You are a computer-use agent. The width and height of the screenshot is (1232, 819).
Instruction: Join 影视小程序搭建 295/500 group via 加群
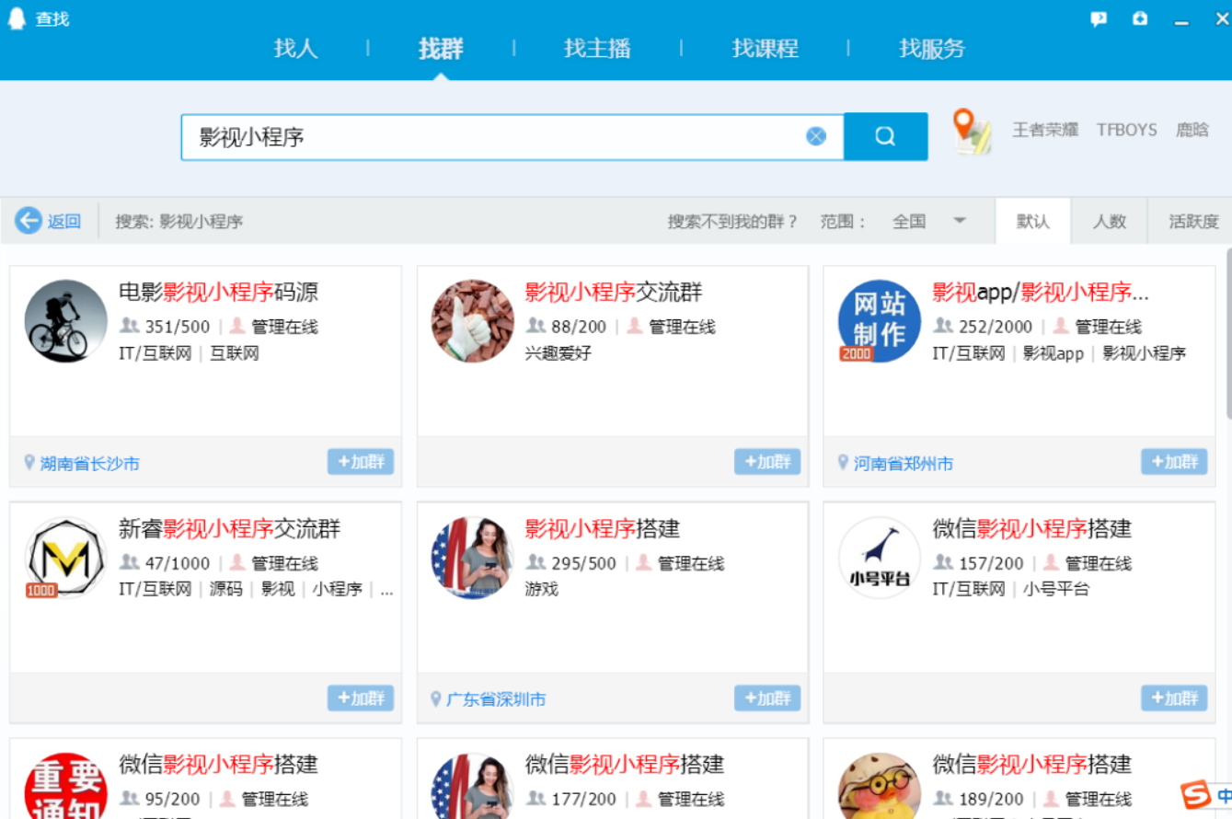point(767,698)
